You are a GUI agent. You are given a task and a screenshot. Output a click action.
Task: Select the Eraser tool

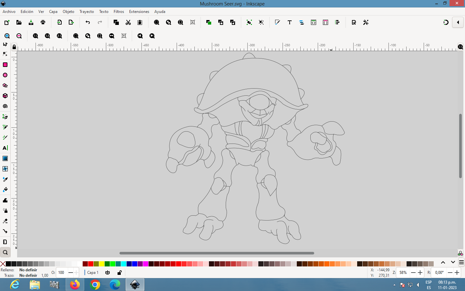(x=5, y=221)
